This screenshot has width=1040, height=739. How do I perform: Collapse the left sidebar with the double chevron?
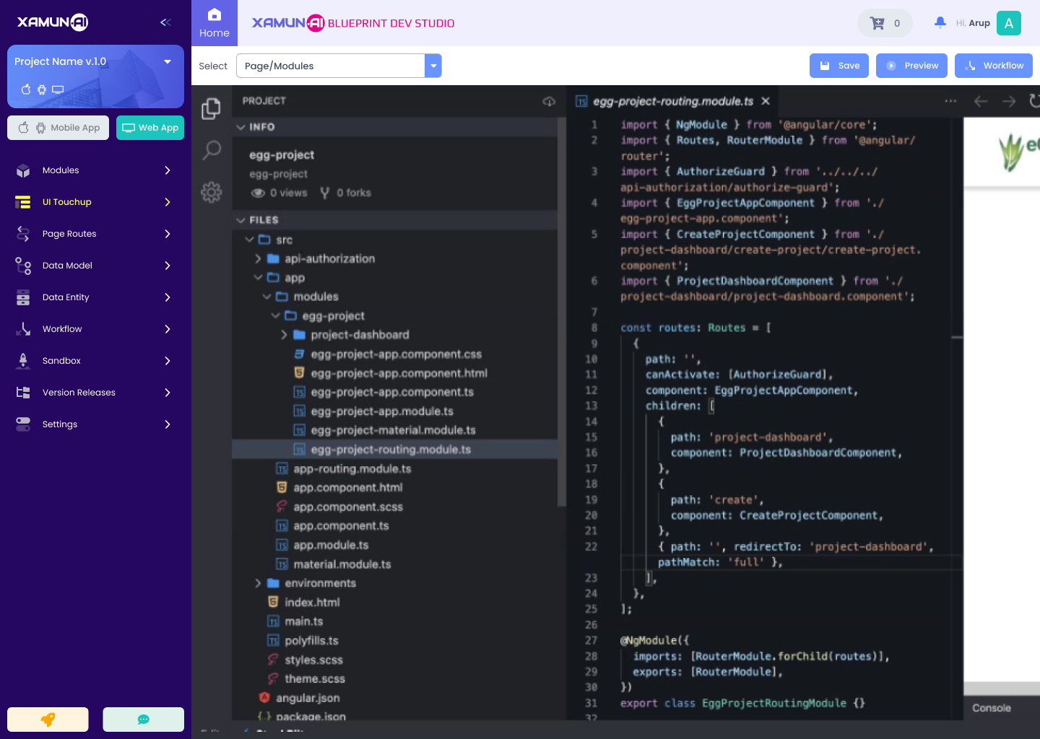[x=165, y=22]
